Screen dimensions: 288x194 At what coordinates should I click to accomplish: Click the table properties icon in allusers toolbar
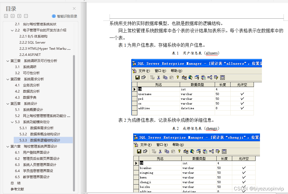click(x=143, y=78)
